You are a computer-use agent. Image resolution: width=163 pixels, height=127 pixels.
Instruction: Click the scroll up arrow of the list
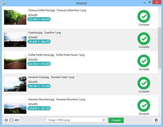coord(160,8)
